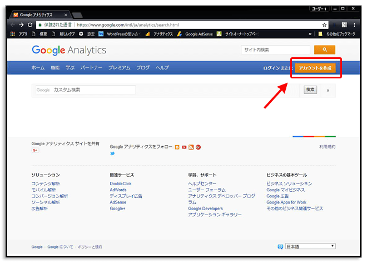Open the ソーシャル解析 link
Image resolution: width=367 pixels, height=263 pixels.
click(46, 202)
